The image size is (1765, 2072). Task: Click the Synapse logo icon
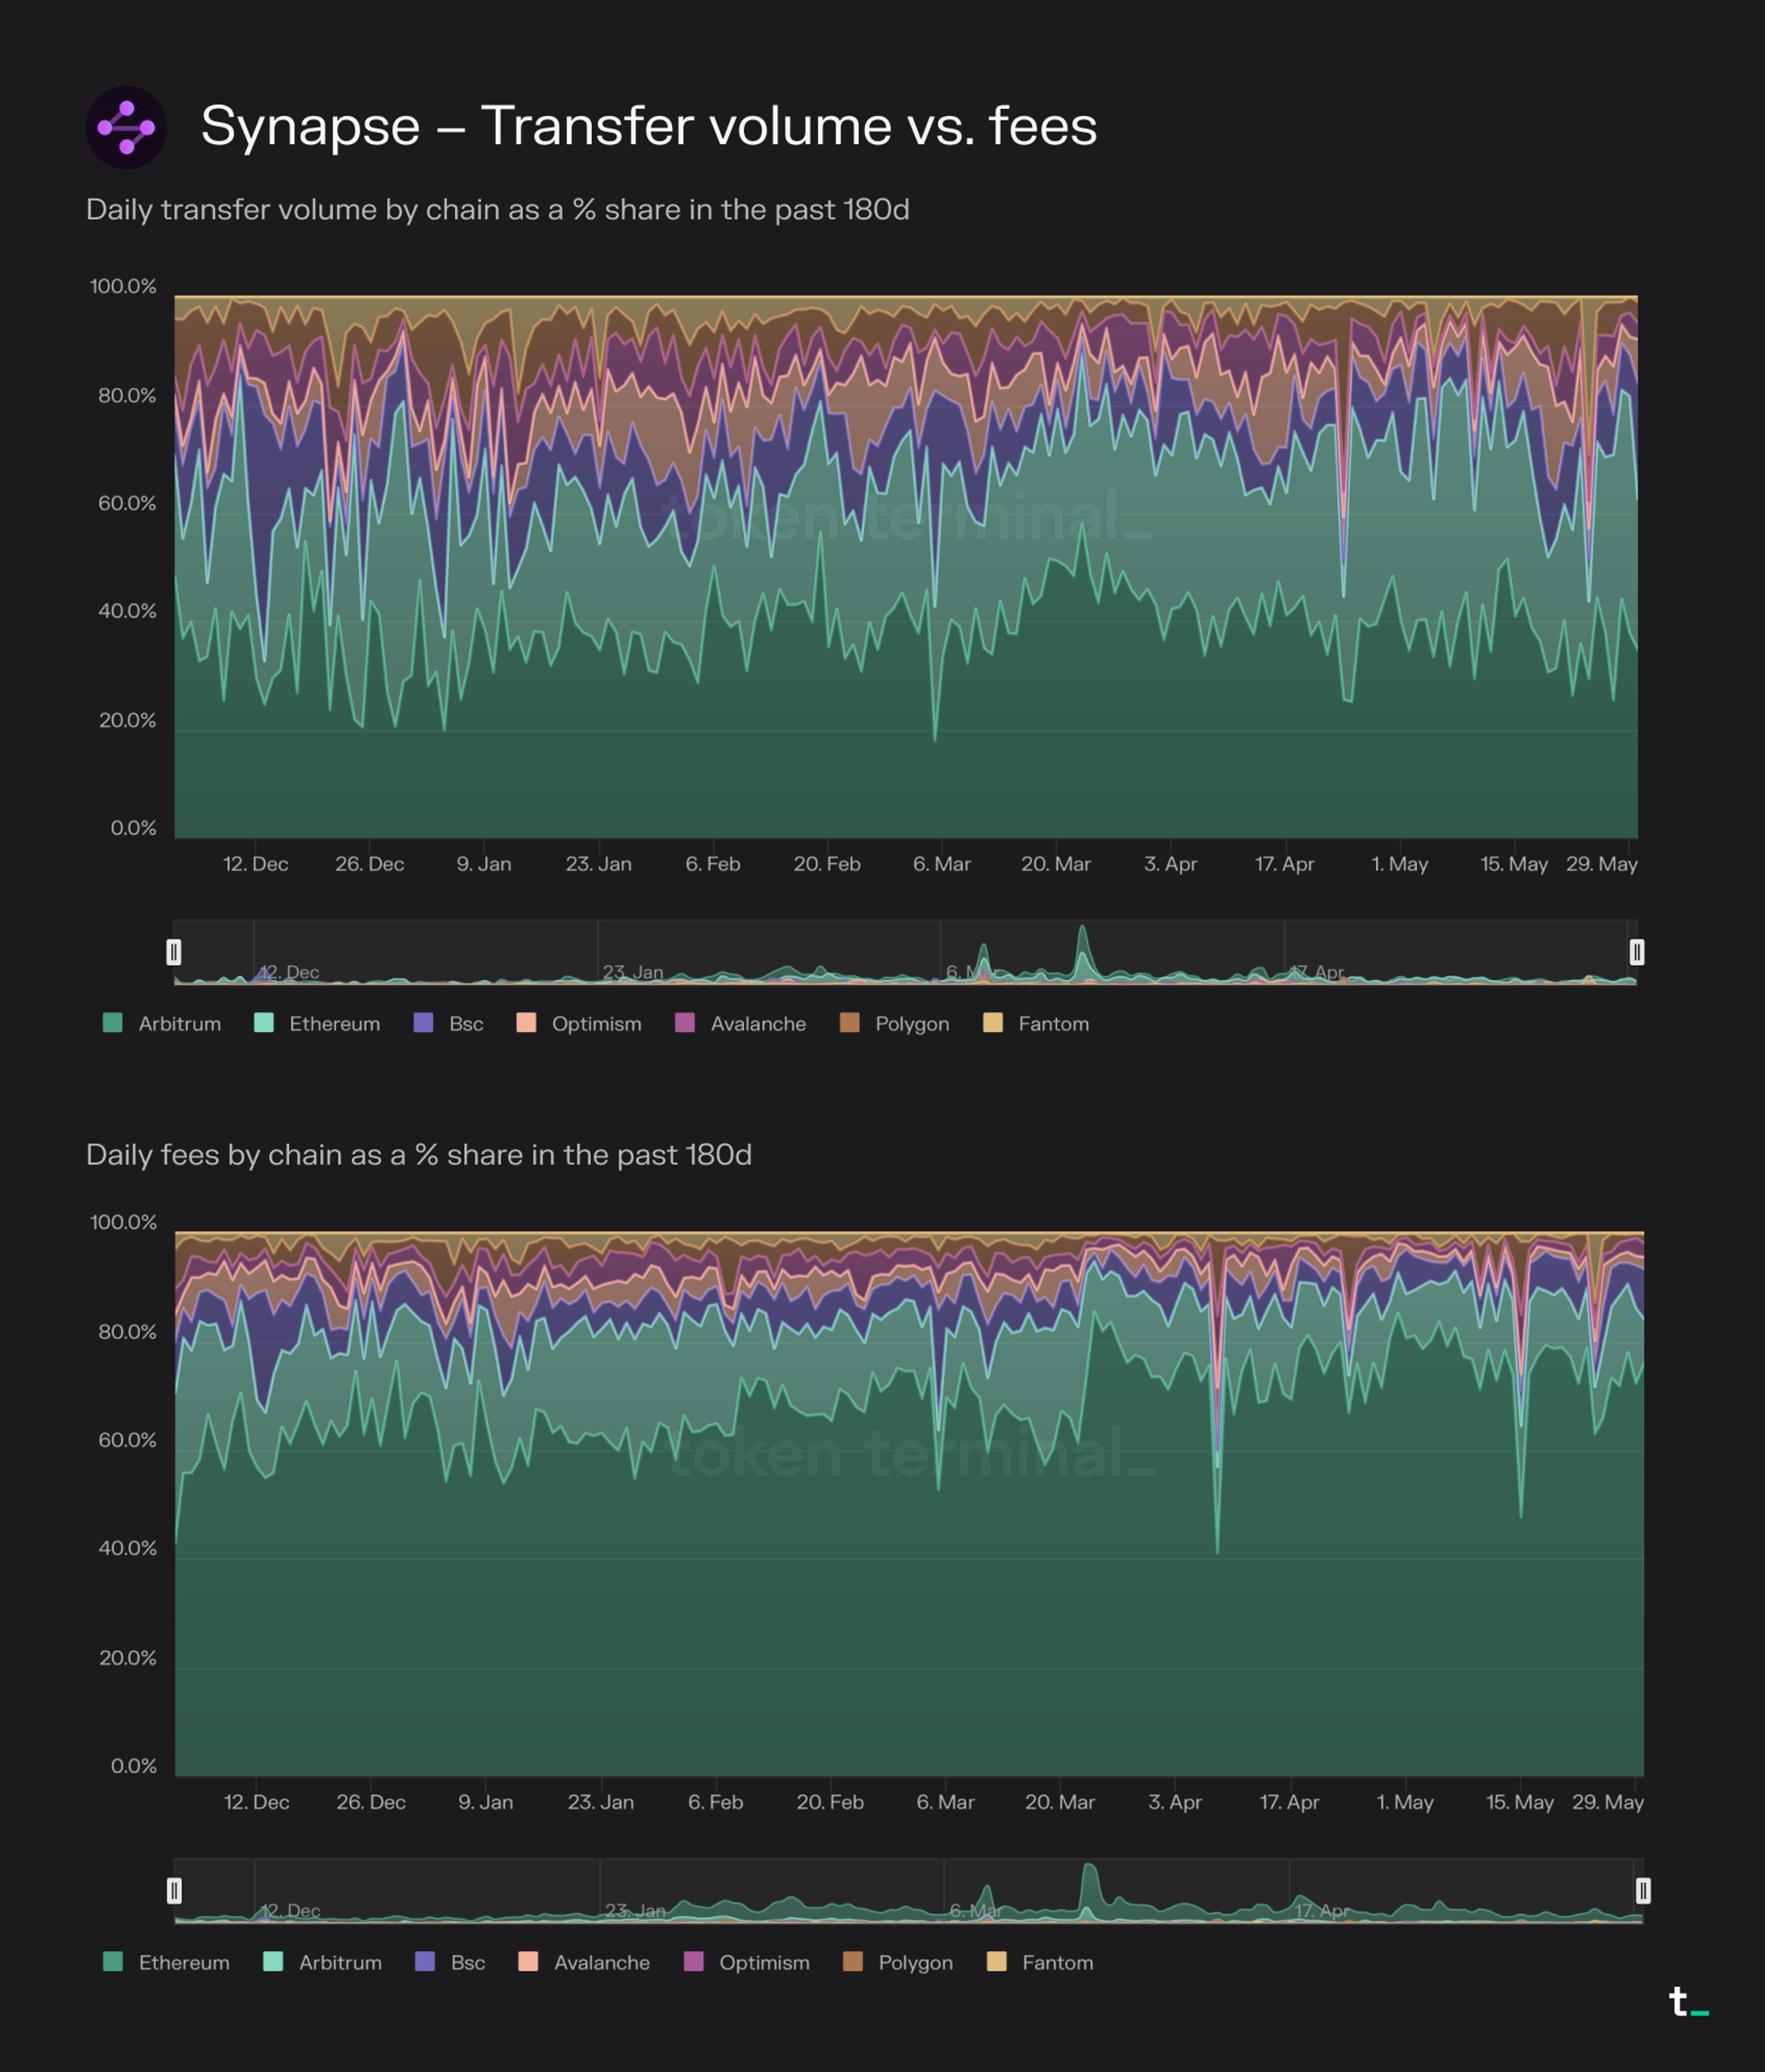pos(126,127)
